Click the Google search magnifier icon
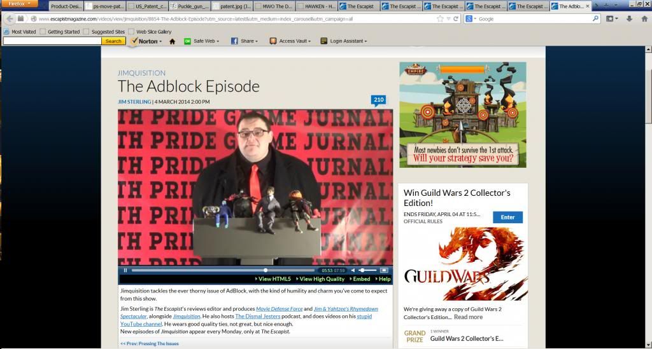Screen dimensions: 652x349 click(595, 18)
